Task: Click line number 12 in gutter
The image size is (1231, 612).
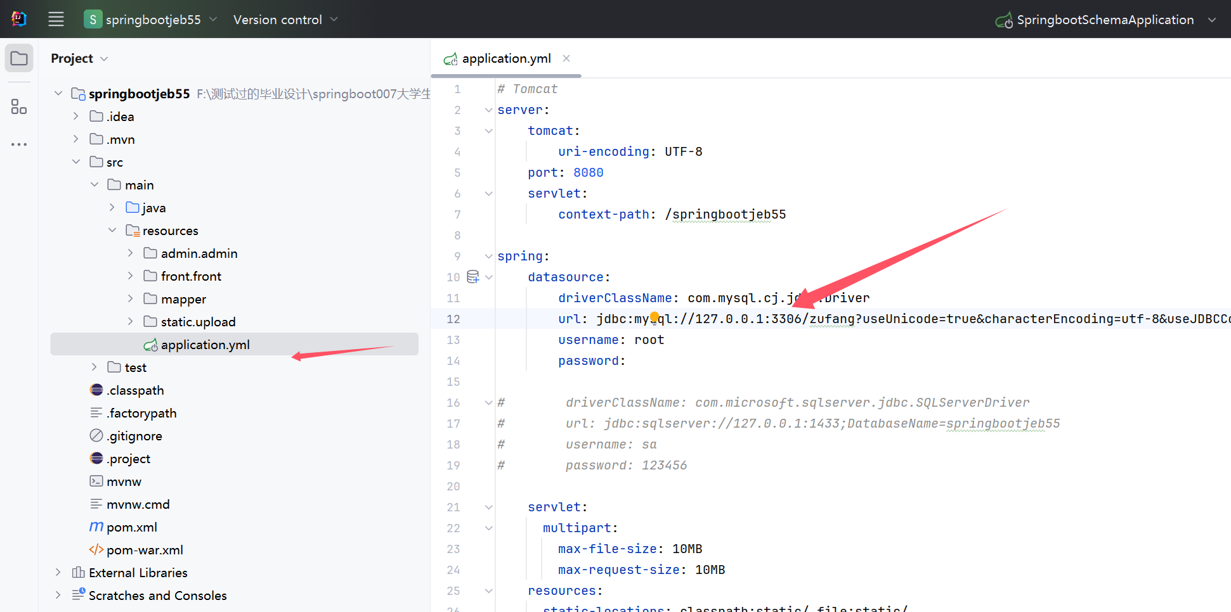Action: tap(453, 319)
